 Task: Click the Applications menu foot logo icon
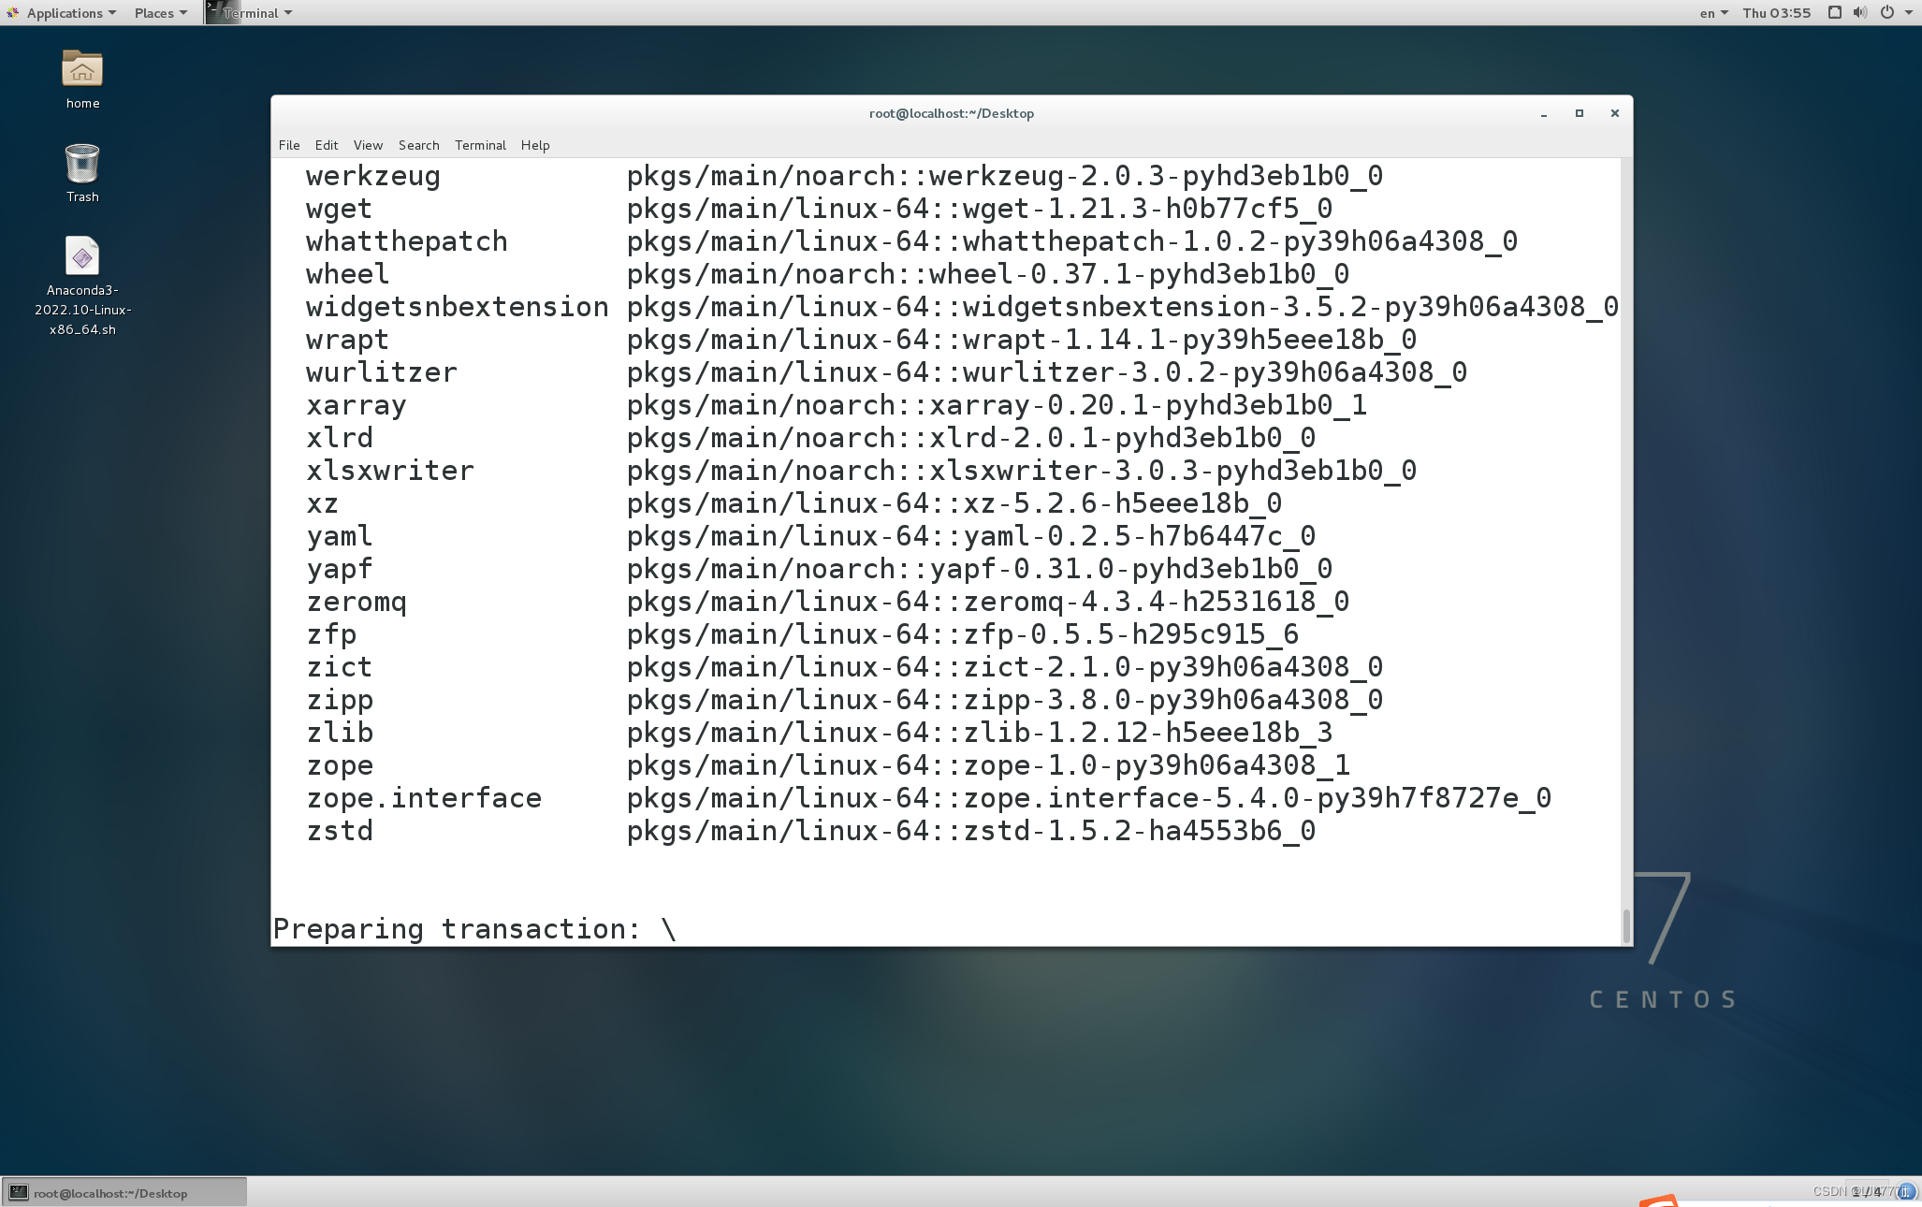click(x=12, y=12)
